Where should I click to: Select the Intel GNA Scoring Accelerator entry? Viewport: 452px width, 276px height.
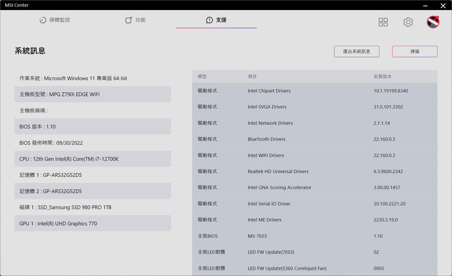tap(315, 188)
